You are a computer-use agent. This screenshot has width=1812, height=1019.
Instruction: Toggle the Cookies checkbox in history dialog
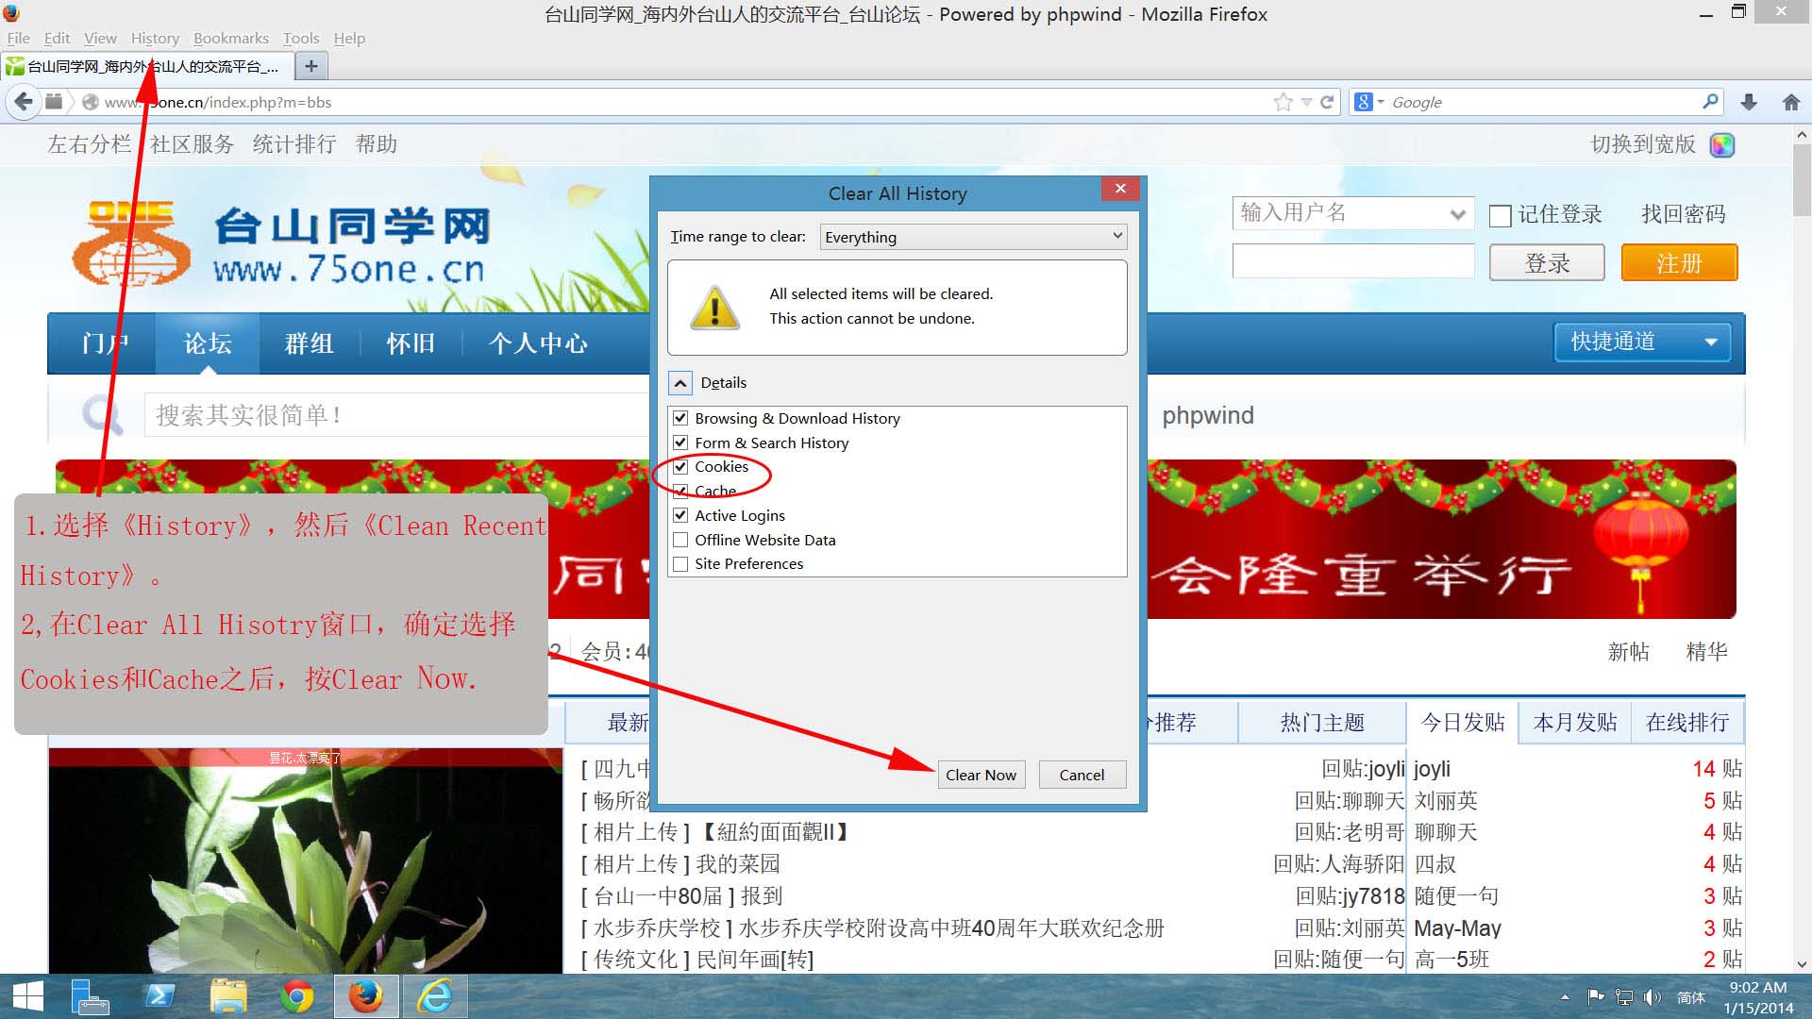680,467
